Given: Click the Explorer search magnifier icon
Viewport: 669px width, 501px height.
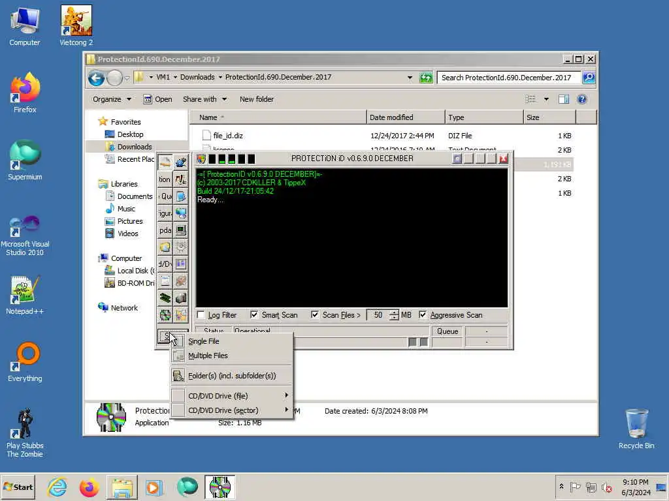Looking at the screenshot, I should click(589, 78).
